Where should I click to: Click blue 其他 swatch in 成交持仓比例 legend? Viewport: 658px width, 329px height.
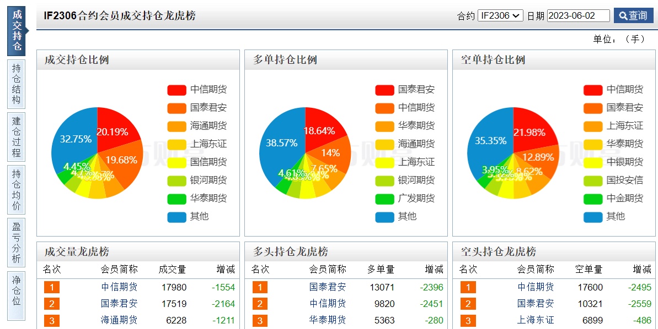tap(176, 217)
